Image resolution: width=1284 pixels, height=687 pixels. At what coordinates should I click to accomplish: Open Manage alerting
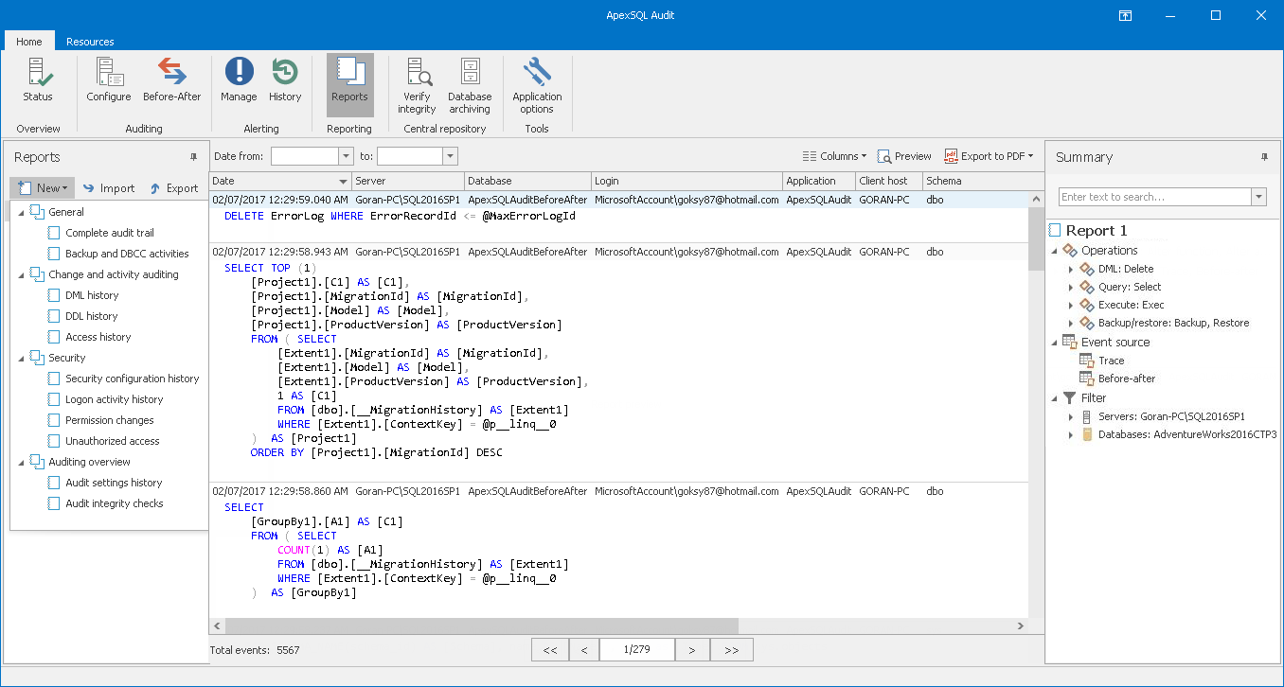coord(239,80)
